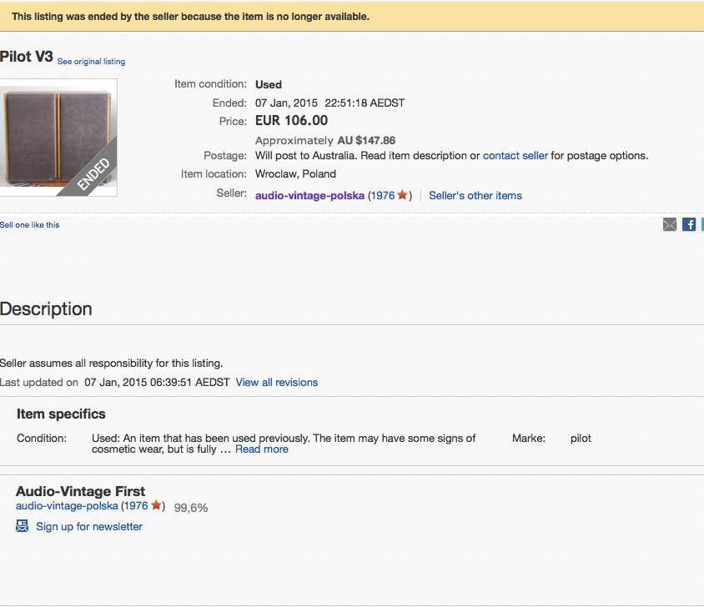Open 'See original listing' link
704x607 pixels.
[x=92, y=62]
